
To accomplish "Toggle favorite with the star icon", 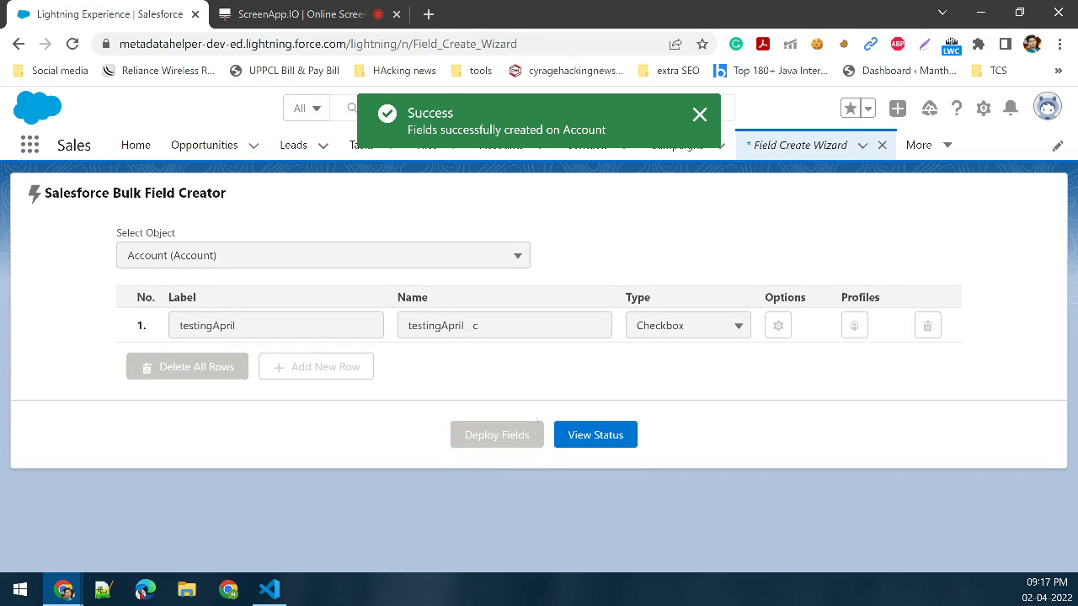I will tap(849, 108).
